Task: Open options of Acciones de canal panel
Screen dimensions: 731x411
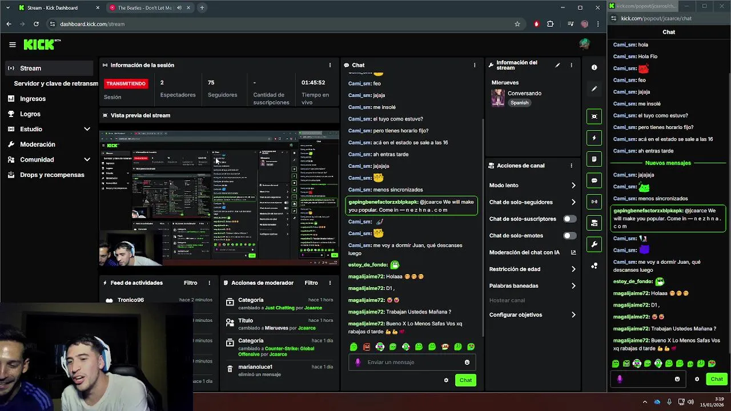Action: click(571, 166)
